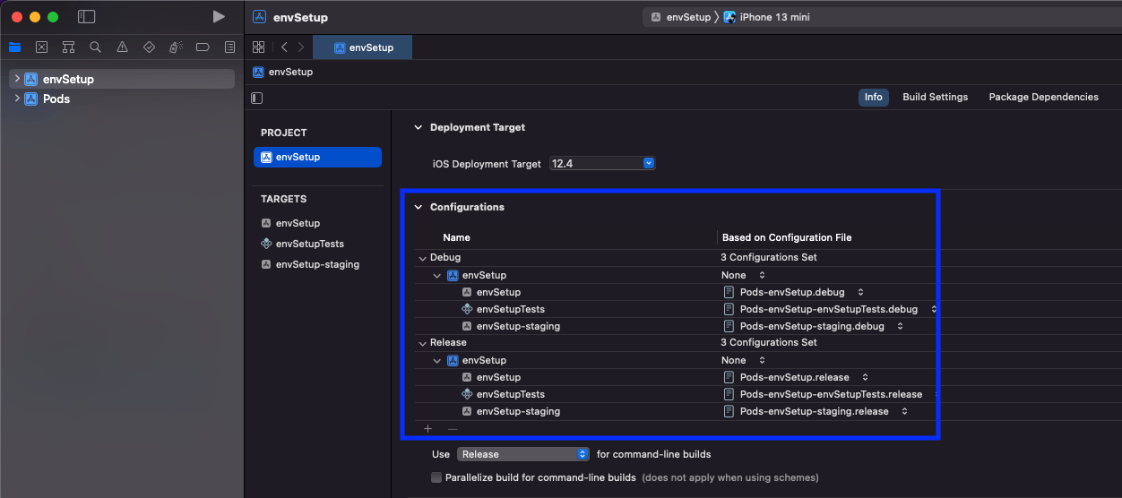The height and width of the screenshot is (498, 1122).
Task: Open Pods-envSetup-staging.debug popup
Action: [x=814, y=326]
